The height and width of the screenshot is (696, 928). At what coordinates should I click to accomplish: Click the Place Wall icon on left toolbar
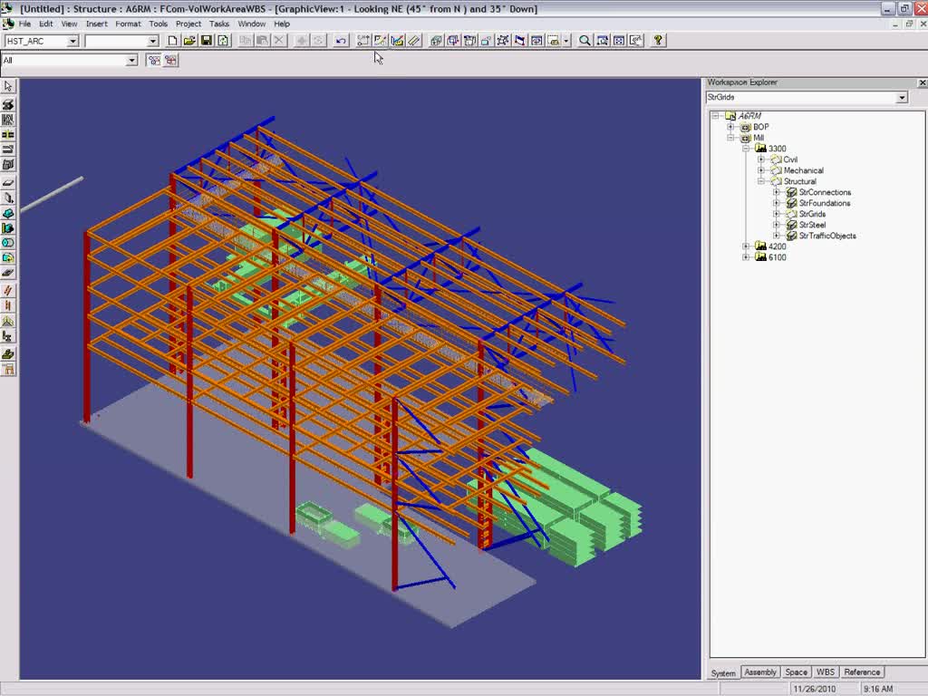8,197
